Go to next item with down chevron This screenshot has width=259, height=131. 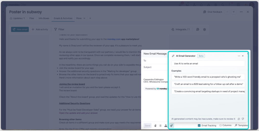[x=233, y=12]
